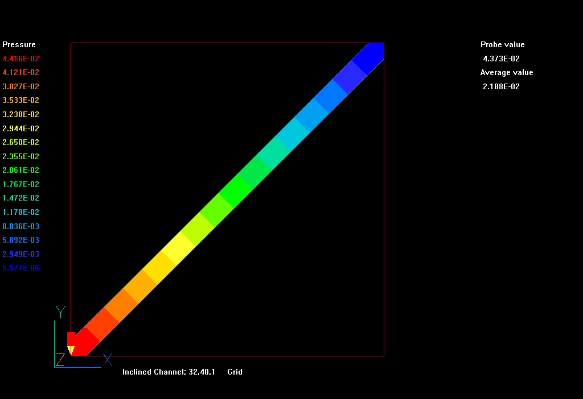Click the 'Grid' label beside the title

coord(235,372)
